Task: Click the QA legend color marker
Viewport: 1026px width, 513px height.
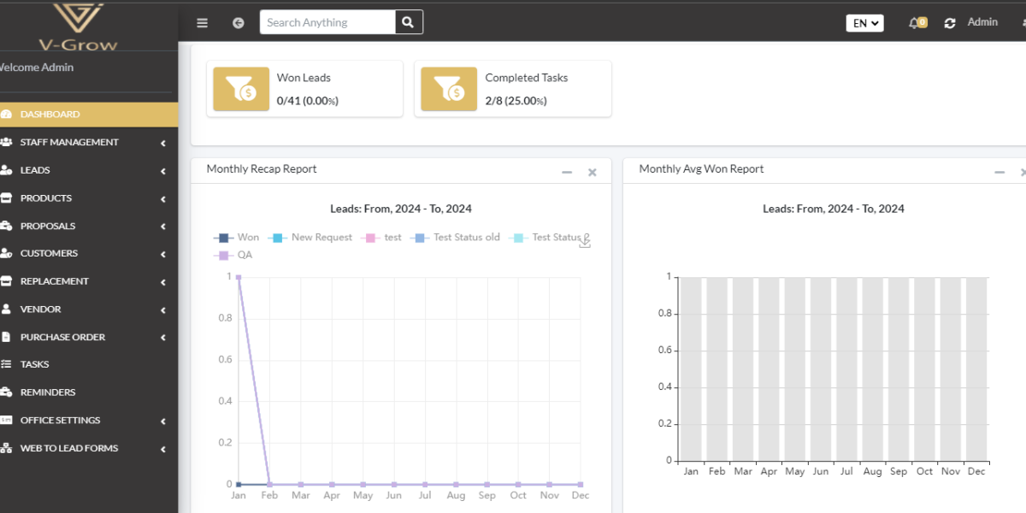Action: [x=224, y=255]
